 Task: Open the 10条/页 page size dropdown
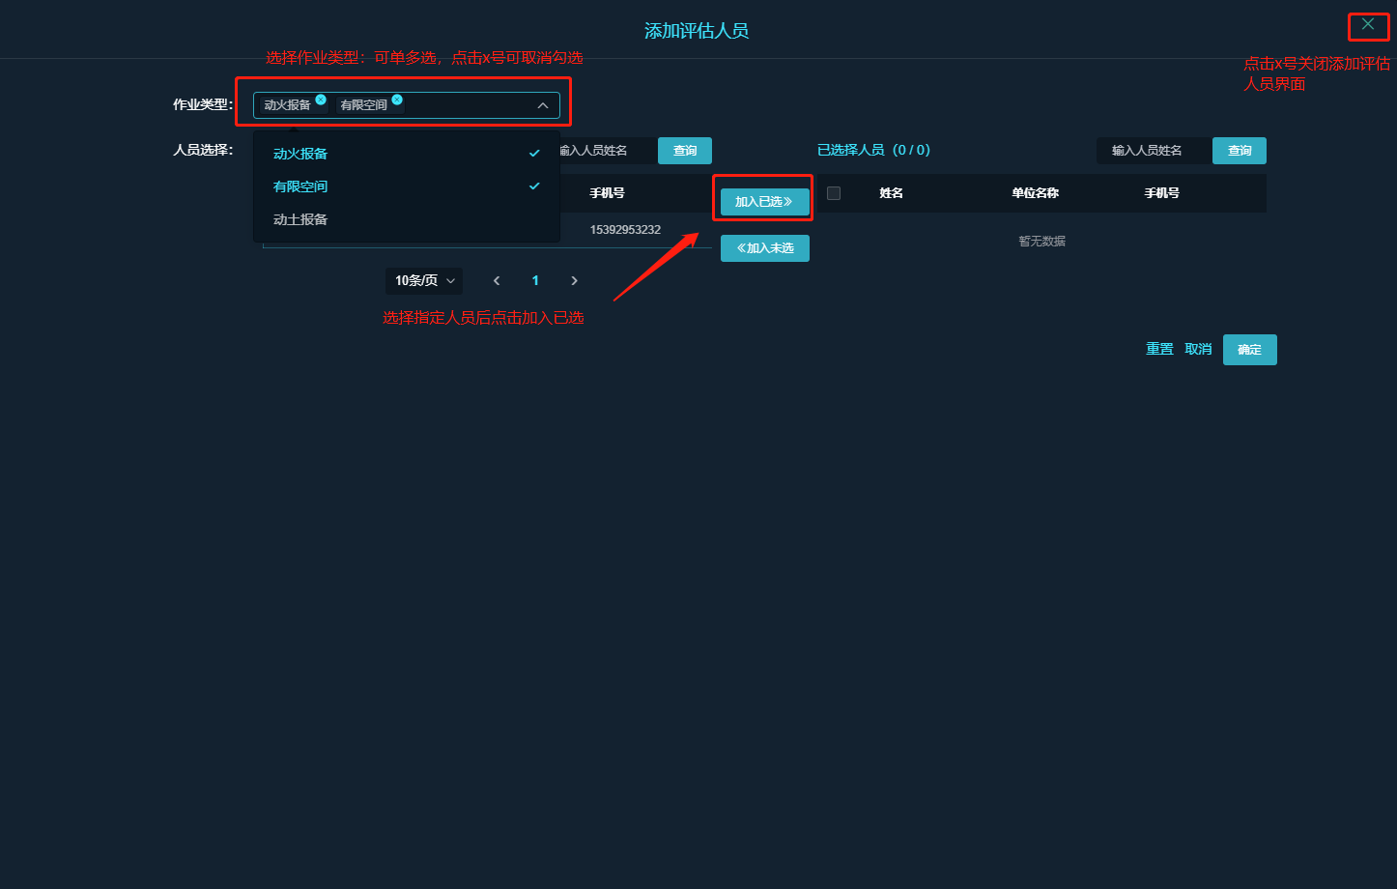[x=424, y=281]
